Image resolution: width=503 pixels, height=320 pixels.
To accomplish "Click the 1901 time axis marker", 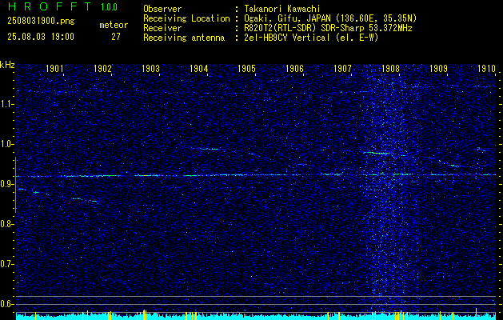I will 54,68.
